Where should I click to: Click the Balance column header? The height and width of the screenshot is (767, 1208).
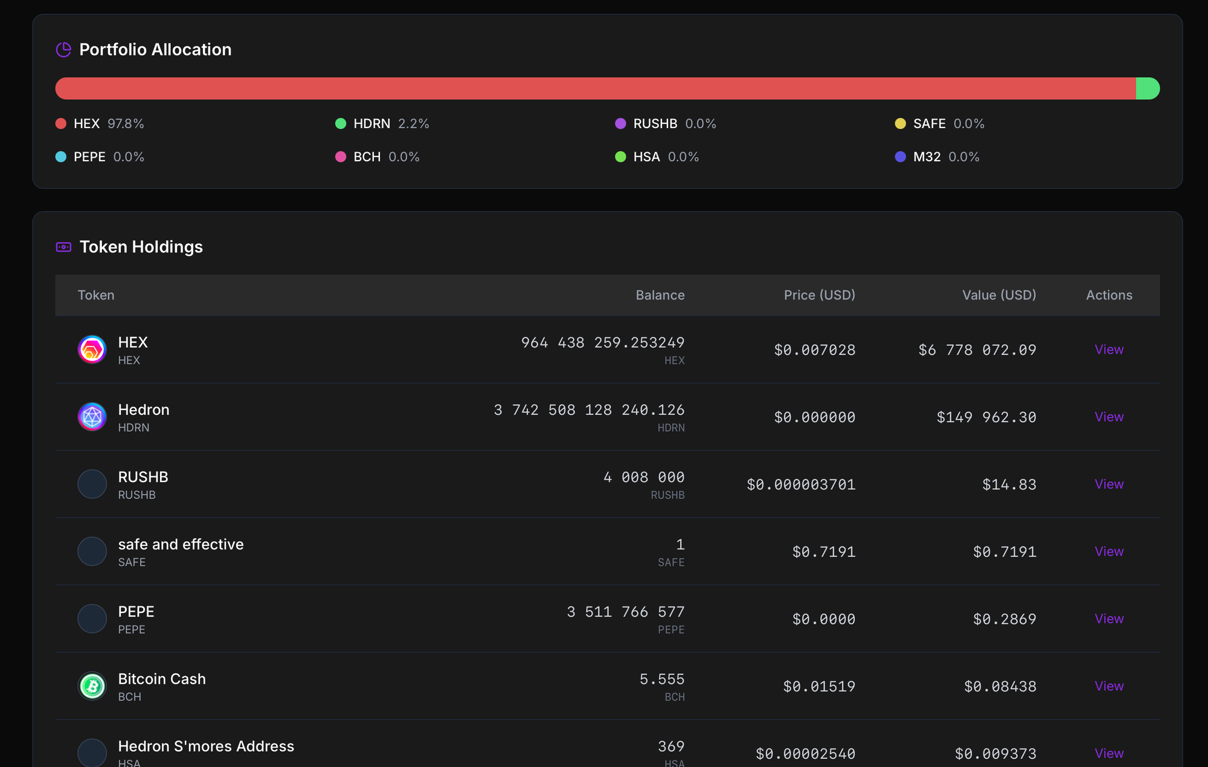[x=660, y=295]
